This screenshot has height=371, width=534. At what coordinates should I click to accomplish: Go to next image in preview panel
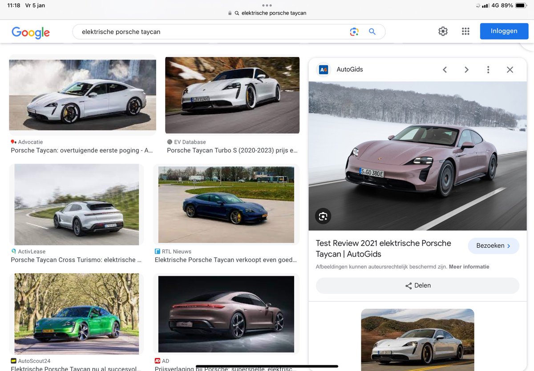466,69
